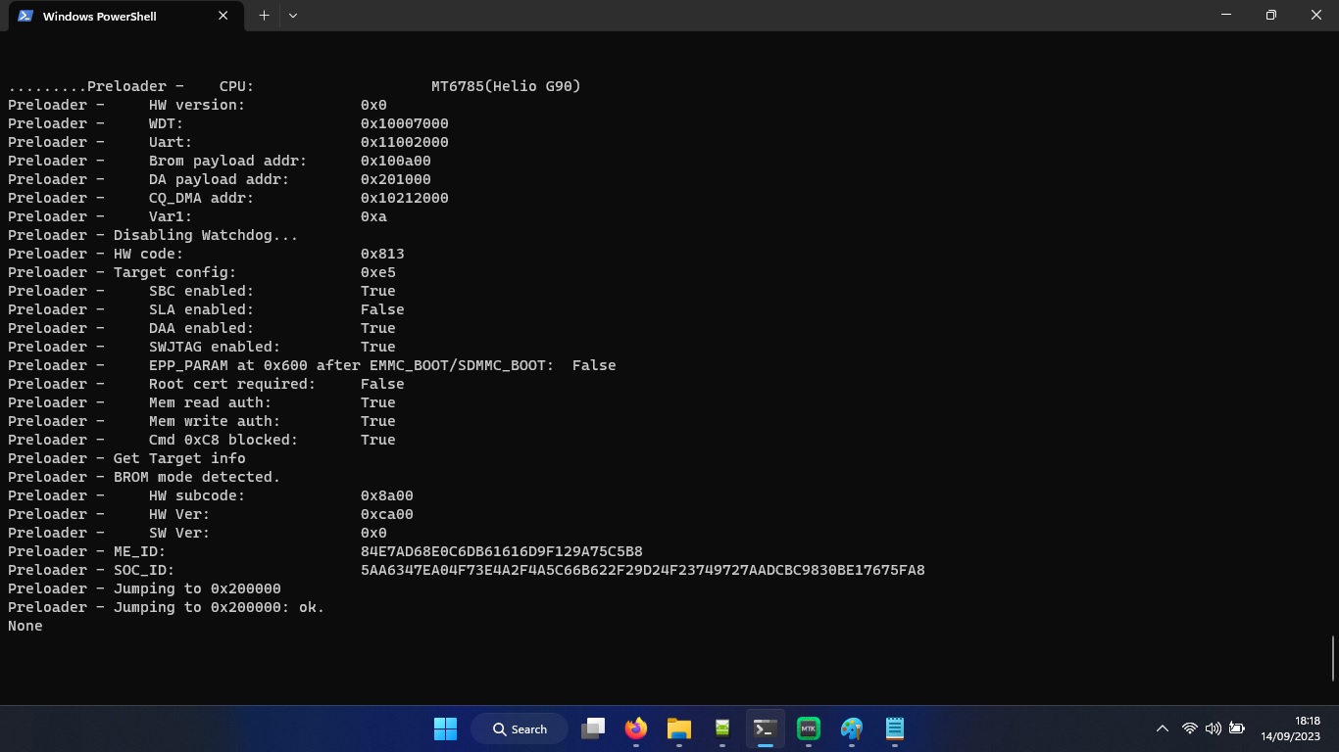
Task: Click the Wi-Fi status icon
Action: coord(1189,728)
